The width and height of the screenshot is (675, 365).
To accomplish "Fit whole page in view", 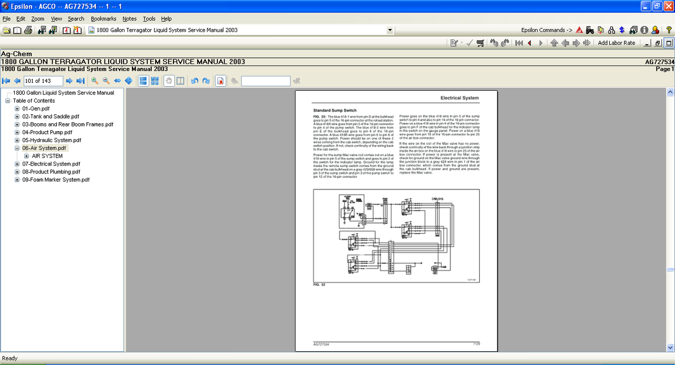I will point(128,81).
